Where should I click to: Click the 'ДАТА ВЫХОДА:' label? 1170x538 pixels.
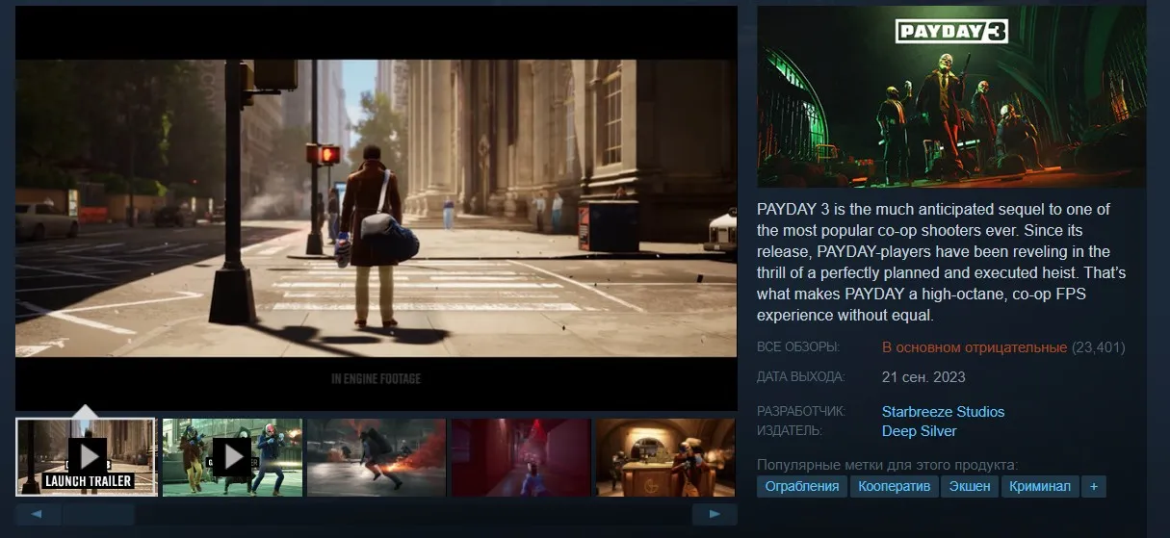[800, 377]
